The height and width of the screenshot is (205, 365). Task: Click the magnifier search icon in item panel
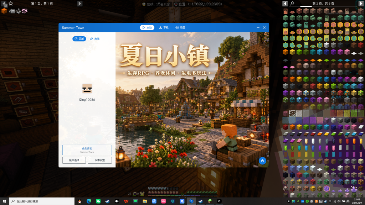coord(292,3)
